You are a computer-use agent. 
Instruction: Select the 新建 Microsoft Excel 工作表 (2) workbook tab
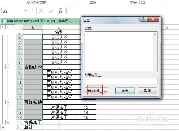(40, 21)
